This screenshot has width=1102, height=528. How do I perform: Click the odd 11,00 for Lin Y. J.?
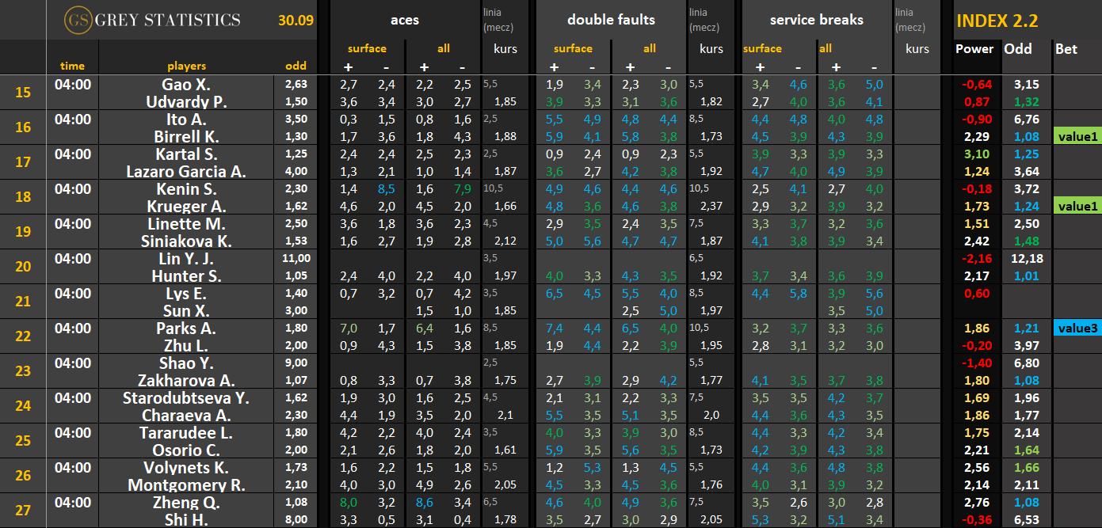tap(296, 258)
